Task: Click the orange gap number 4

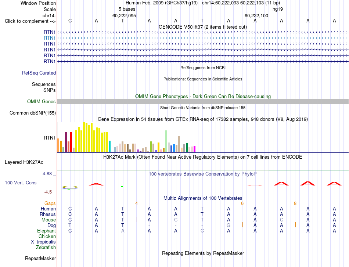Action: [x=136, y=203]
